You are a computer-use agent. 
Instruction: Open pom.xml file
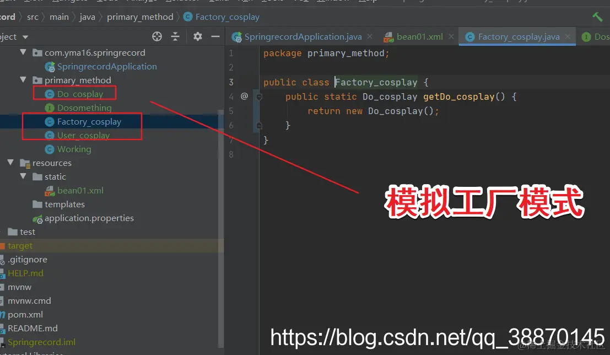[x=25, y=314]
